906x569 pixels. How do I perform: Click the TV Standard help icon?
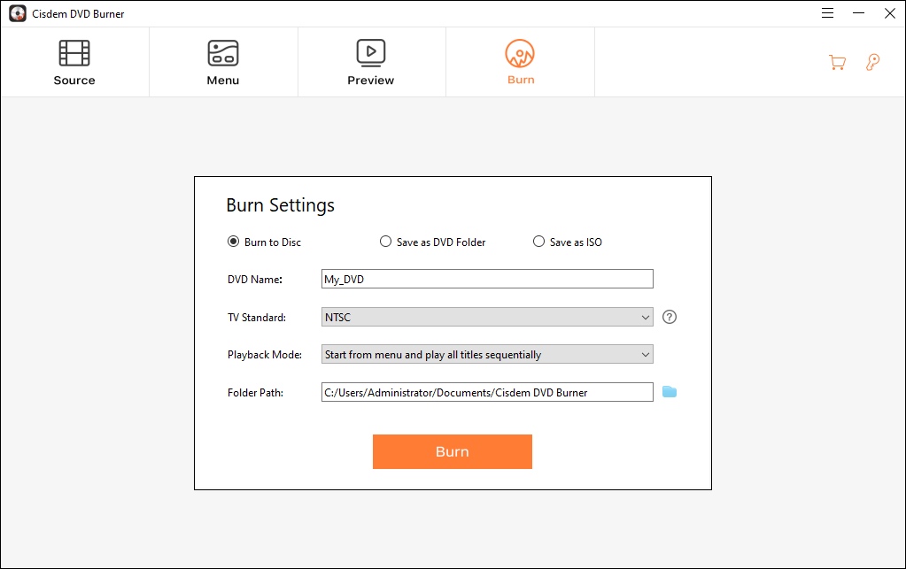point(670,316)
